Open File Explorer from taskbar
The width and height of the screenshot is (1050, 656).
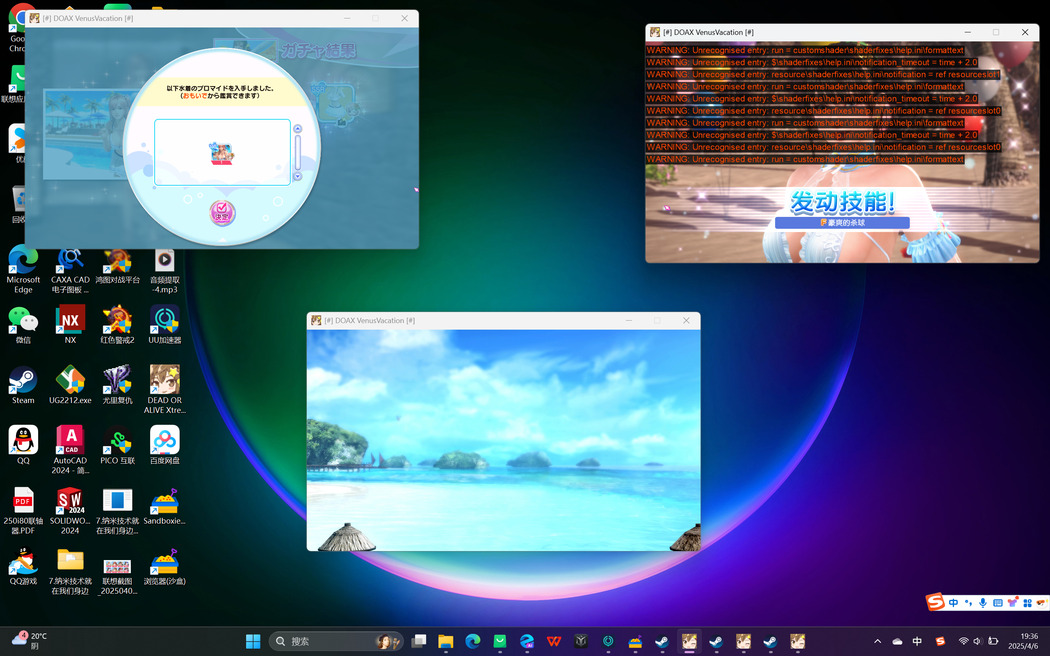445,641
